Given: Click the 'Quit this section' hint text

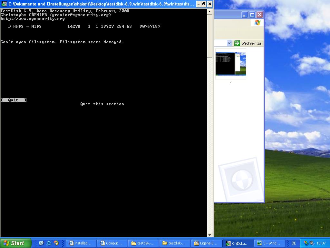Looking at the screenshot, I should pyautogui.click(x=102, y=104).
